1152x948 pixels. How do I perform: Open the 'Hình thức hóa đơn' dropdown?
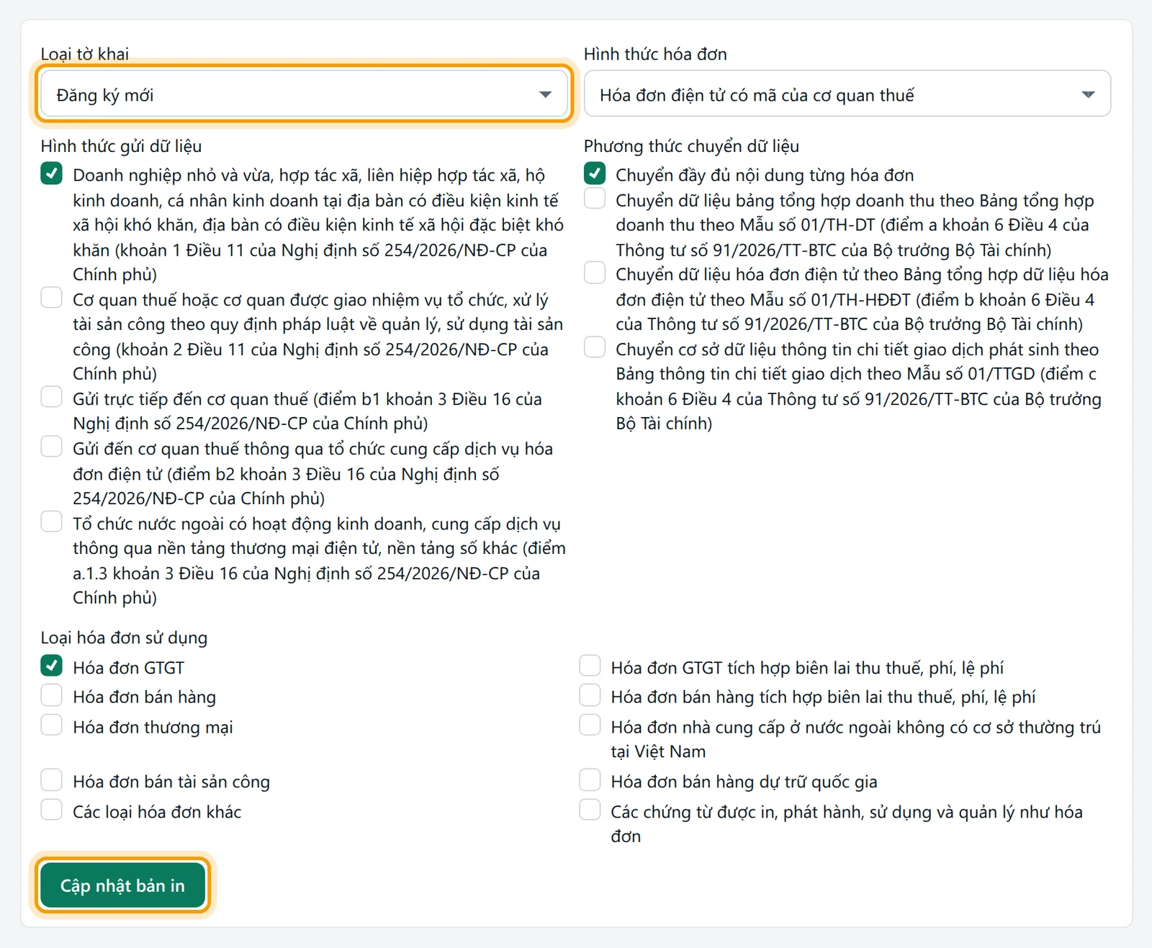[x=847, y=94]
